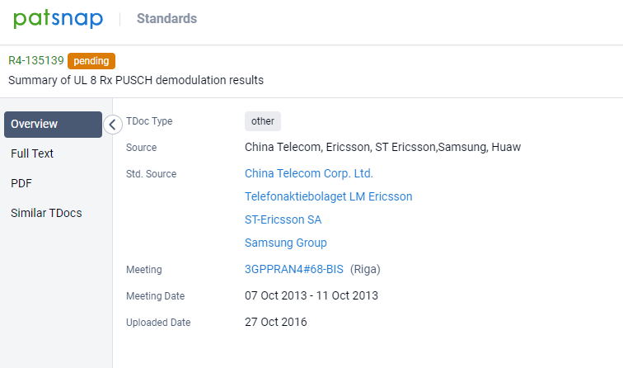Open the Telefonaktiebolaget LM Ericsson link

tap(329, 196)
